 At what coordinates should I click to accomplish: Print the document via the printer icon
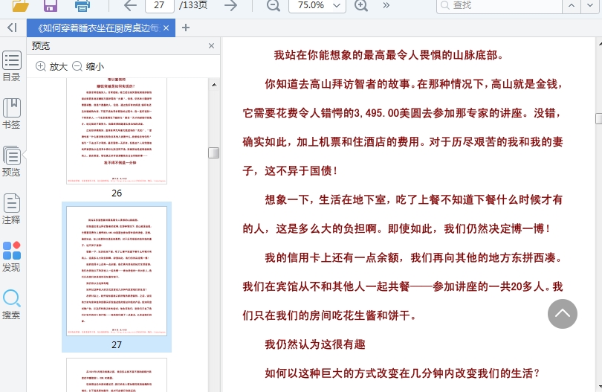(82, 5)
